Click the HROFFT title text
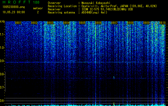This screenshot has width=168, height=106. (17, 2)
